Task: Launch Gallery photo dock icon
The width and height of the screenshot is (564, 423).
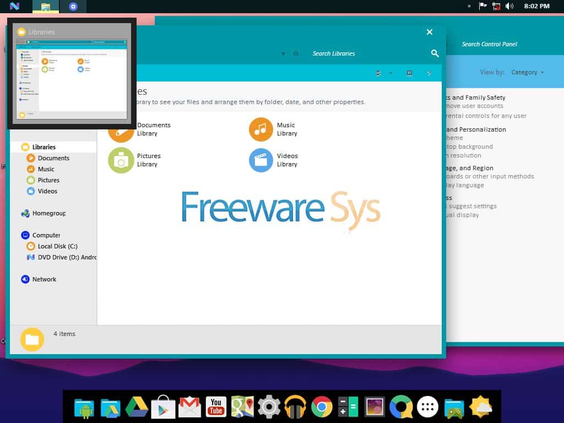Action: coord(375,407)
